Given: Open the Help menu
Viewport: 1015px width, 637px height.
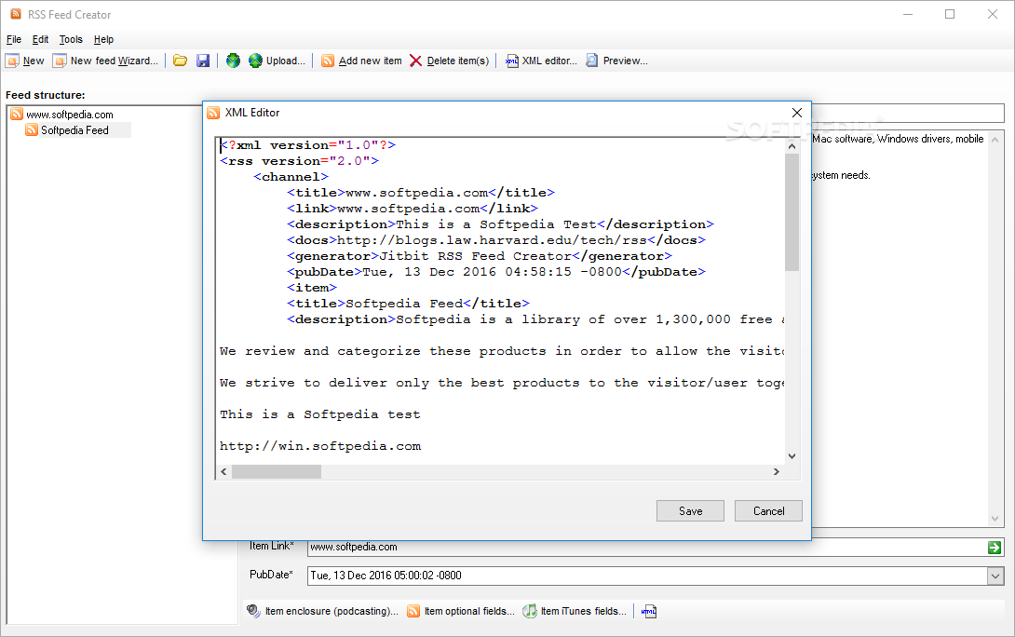Looking at the screenshot, I should click(103, 39).
